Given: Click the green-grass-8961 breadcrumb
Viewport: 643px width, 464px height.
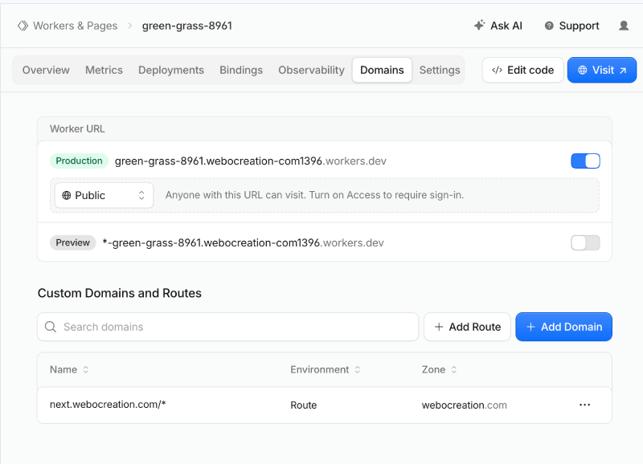Looking at the screenshot, I should (187, 26).
